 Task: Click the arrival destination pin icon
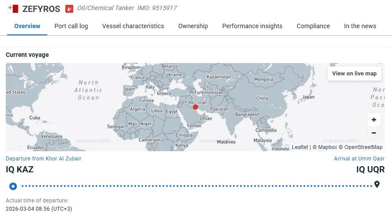click(x=377, y=184)
